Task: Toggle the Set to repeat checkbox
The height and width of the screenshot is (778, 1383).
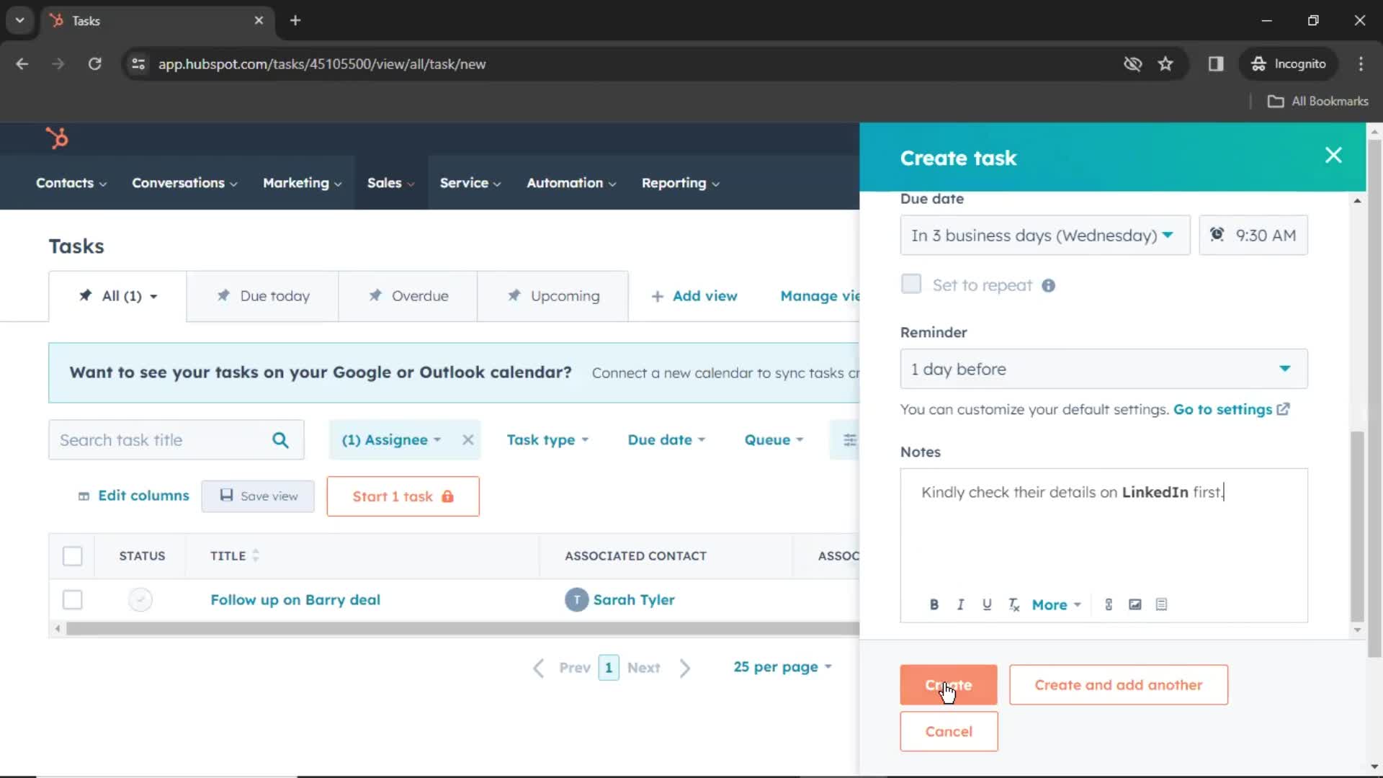Action: coord(911,285)
